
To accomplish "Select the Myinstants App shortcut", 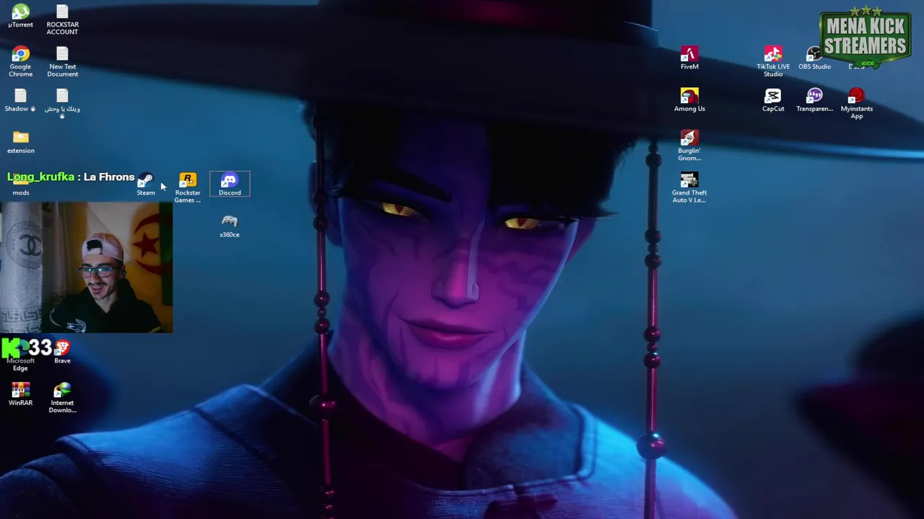I will point(856,104).
